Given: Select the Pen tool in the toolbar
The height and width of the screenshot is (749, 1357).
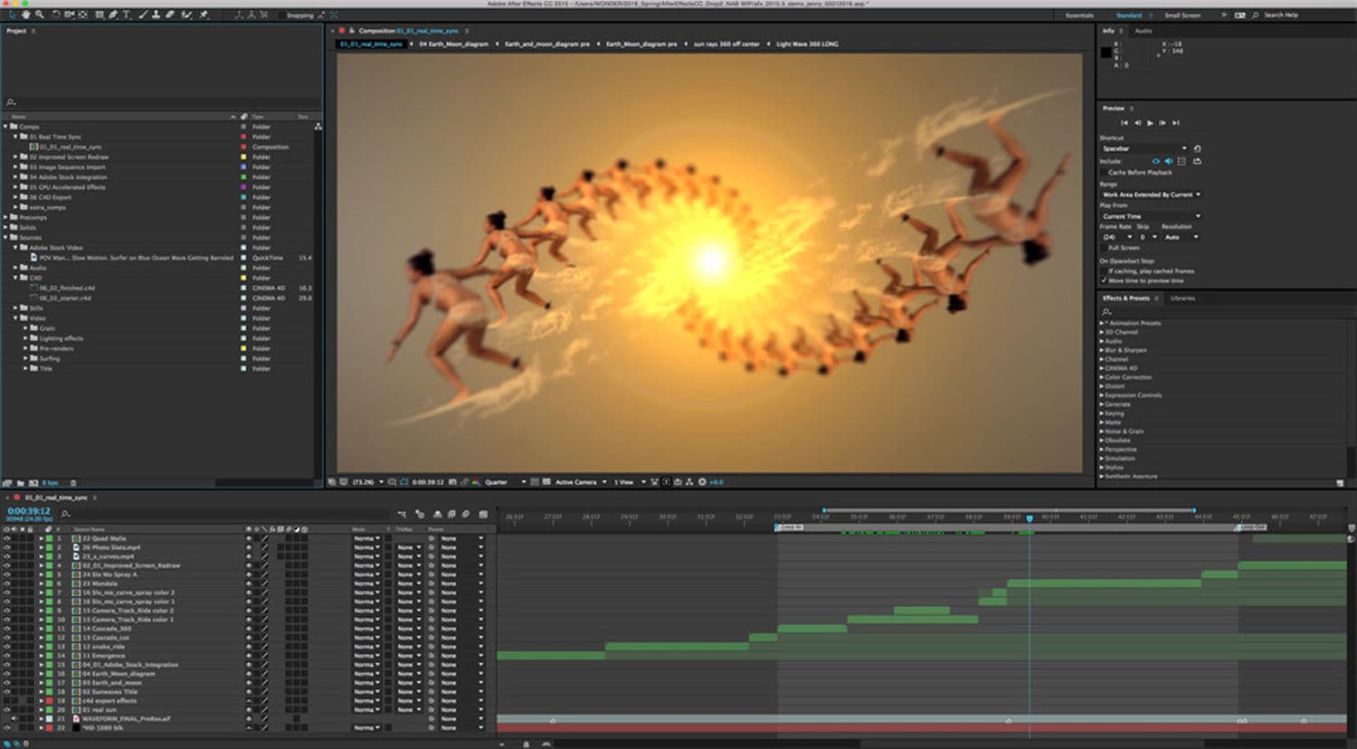Looking at the screenshot, I should tap(113, 14).
